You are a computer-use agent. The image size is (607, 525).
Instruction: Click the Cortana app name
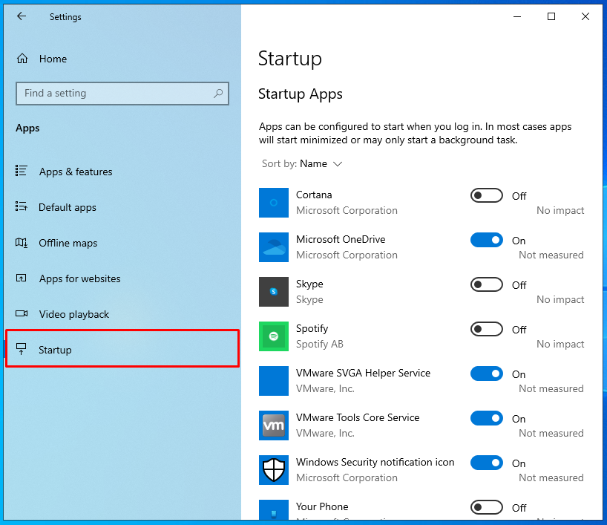pyautogui.click(x=314, y=195)
